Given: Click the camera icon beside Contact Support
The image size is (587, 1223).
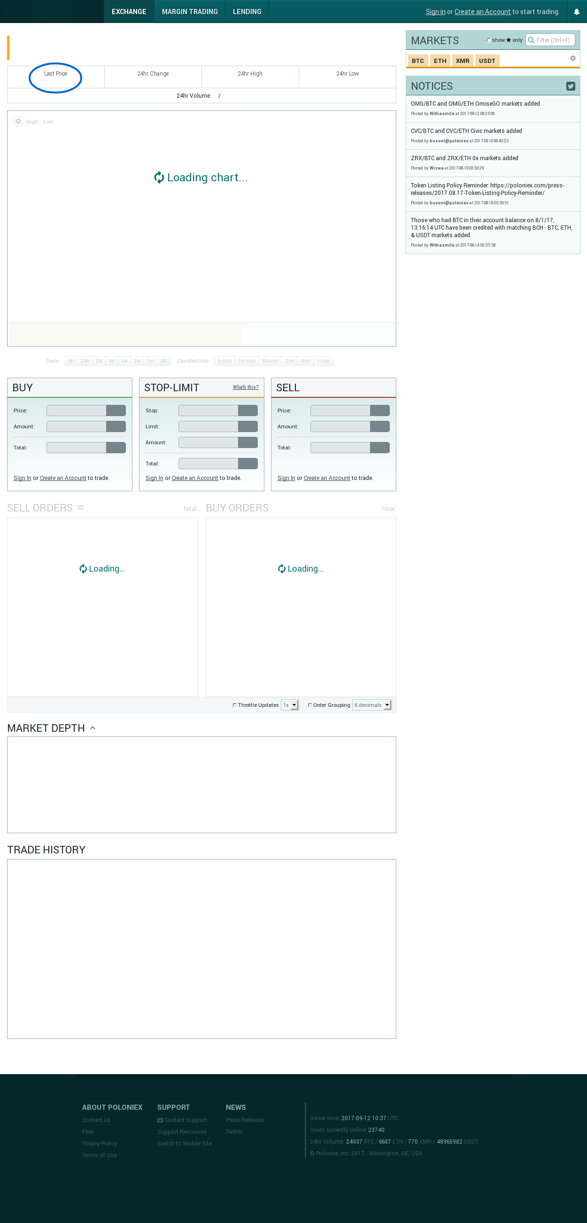Looking at the screenshot, I should [x=160, y=1120].
